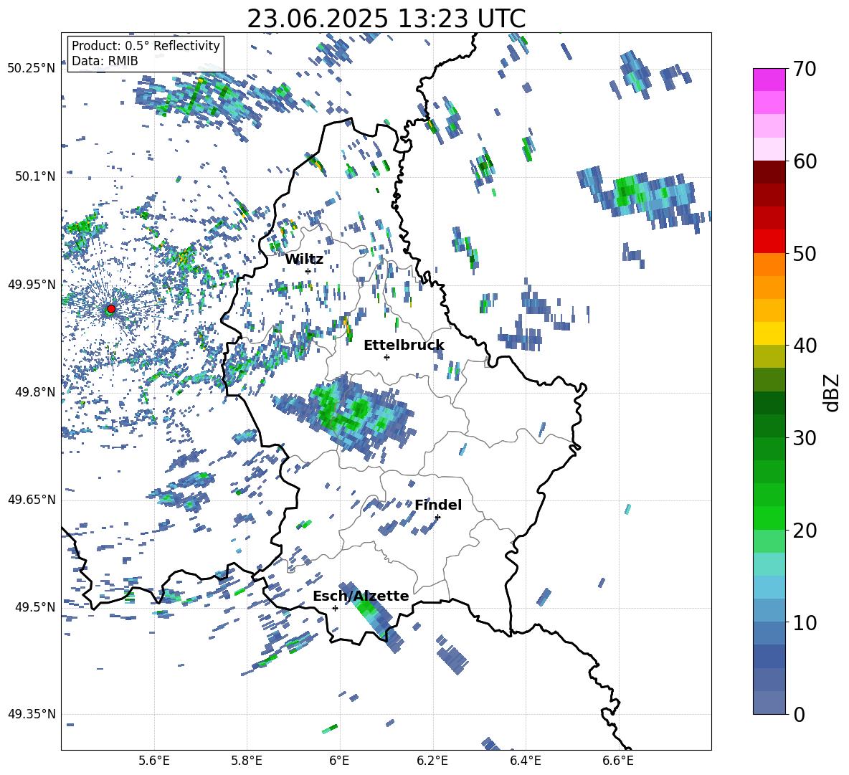Click the Wiltz location cross marker

tap(308, 271)
